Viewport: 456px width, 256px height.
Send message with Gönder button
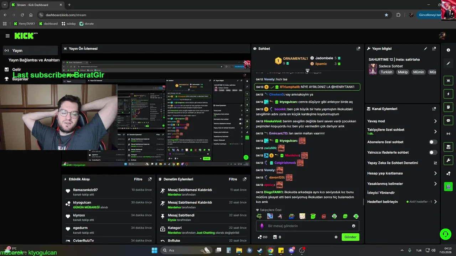point(350,237)
